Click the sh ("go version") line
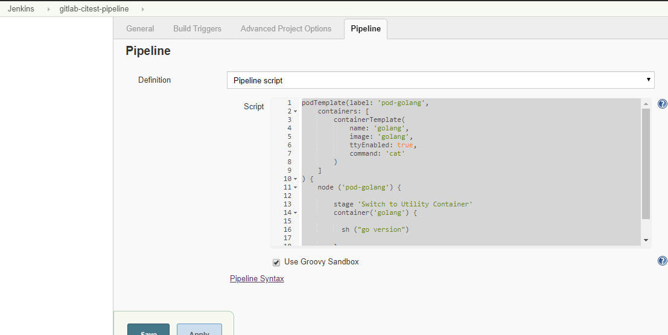The image size is (668, 335). pos(375,229)
